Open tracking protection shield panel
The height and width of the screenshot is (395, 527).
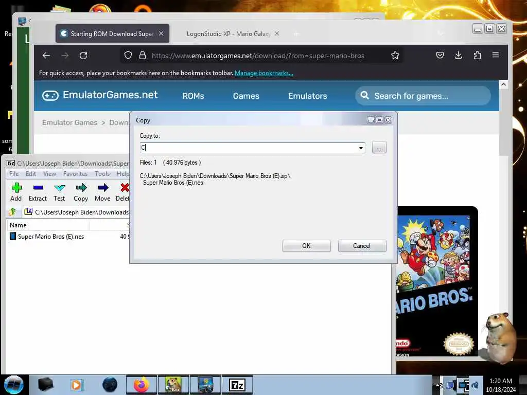click(128, 56)
